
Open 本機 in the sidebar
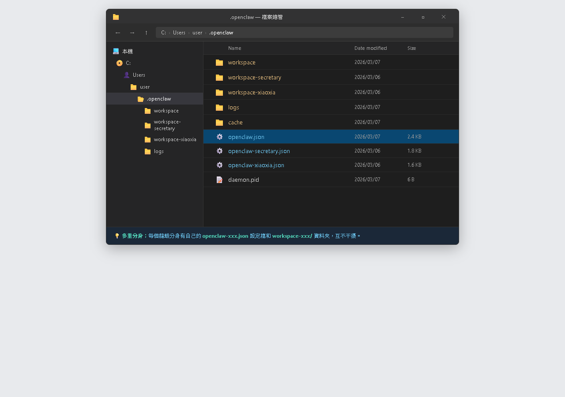127,52
